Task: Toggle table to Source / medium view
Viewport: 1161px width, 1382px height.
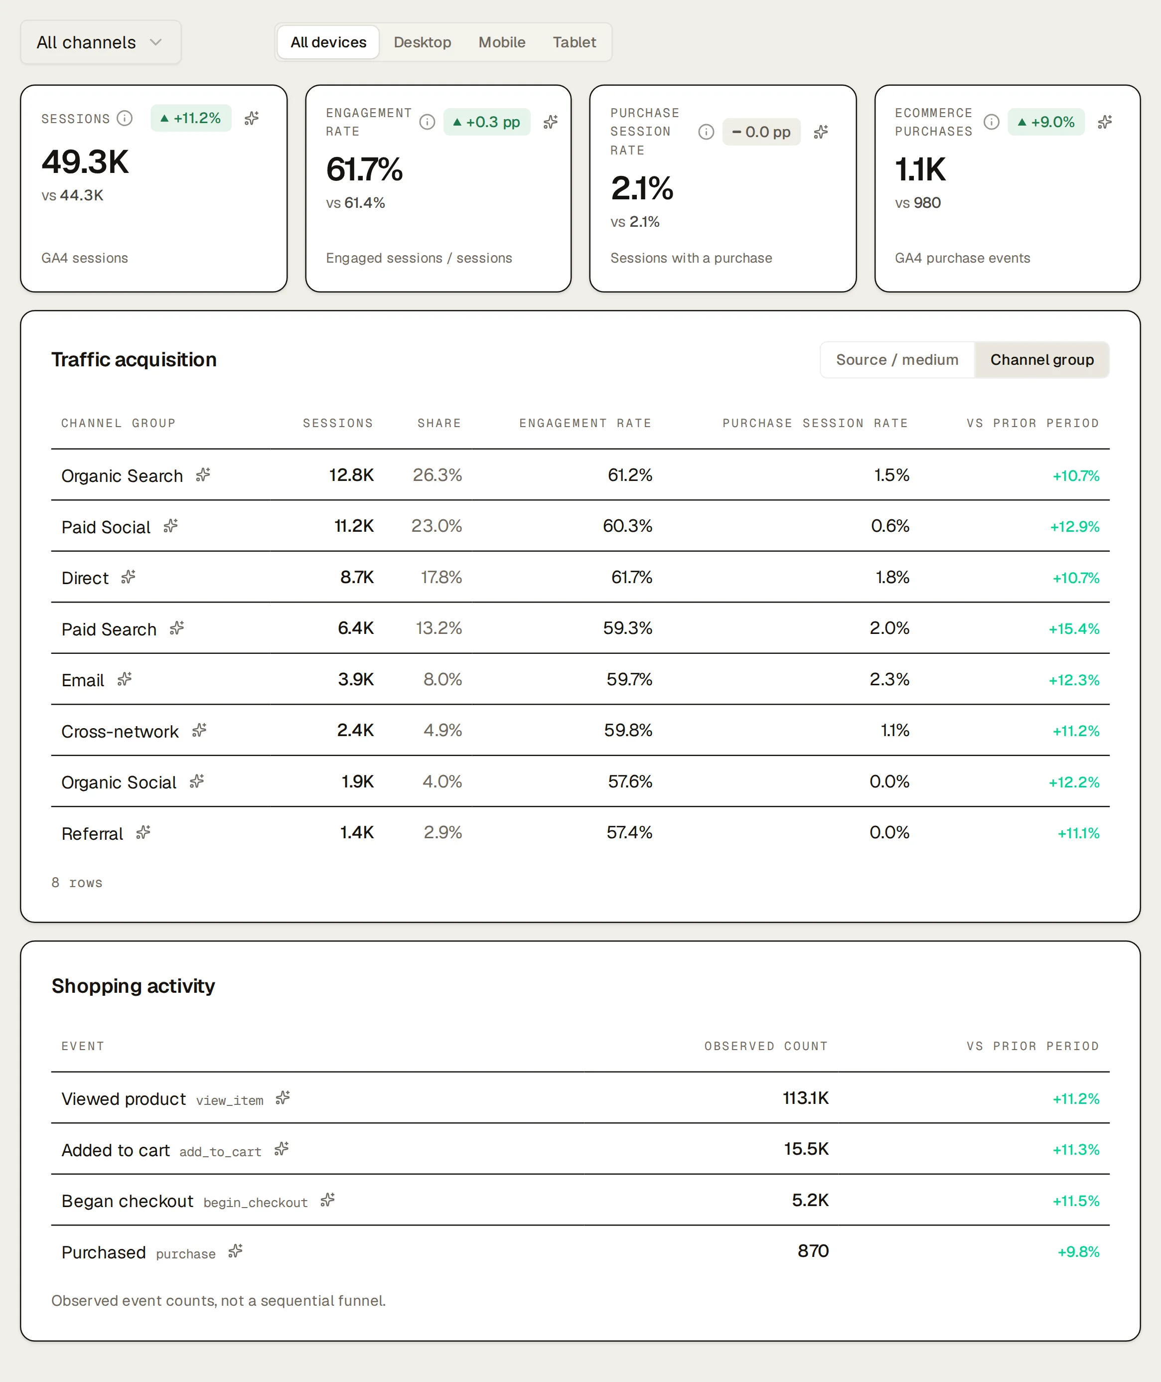Action: (x=897, y=360)
